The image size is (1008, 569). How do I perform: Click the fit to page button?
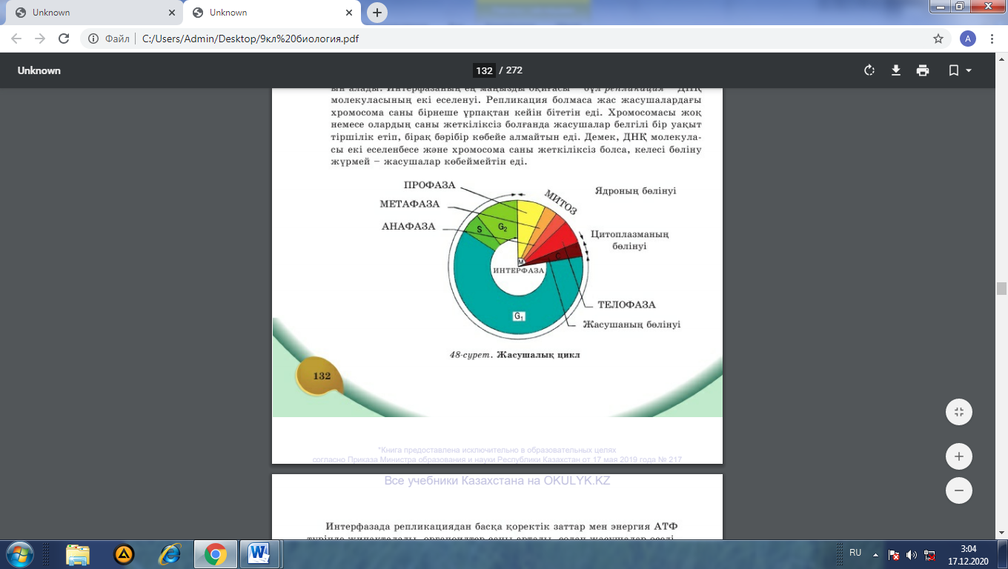click(959, 412)
